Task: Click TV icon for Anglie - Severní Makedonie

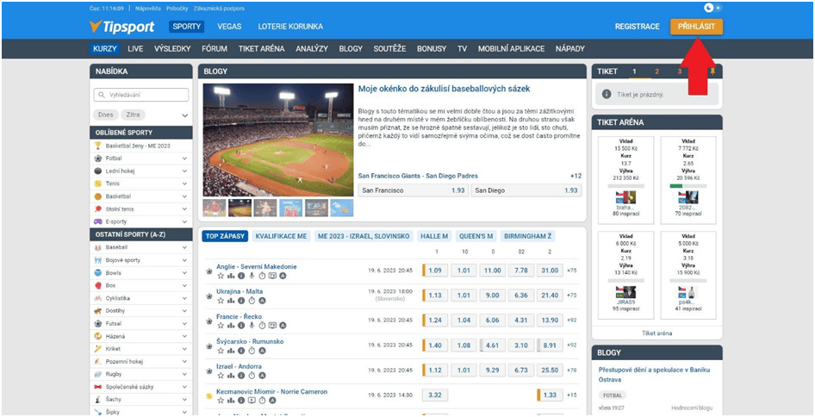Action: pos(272,276)
